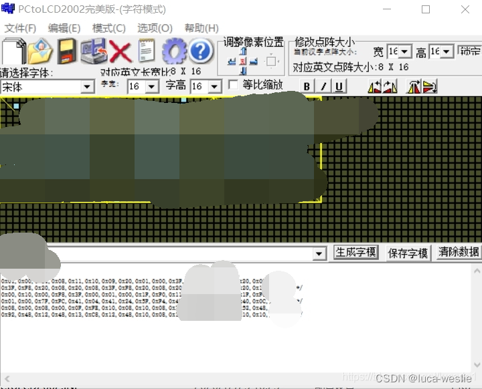Shift pixels down with the down arrow
Screen dimensions: 482x389
[243, 71]
